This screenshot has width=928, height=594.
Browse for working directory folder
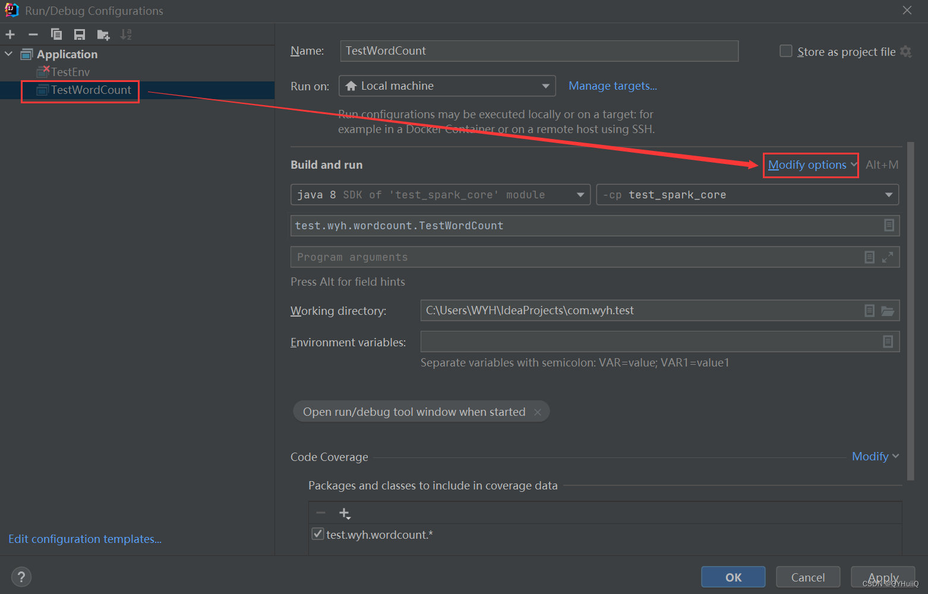888,311
